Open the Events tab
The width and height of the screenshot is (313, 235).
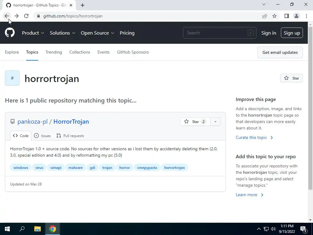coord(103,52)
